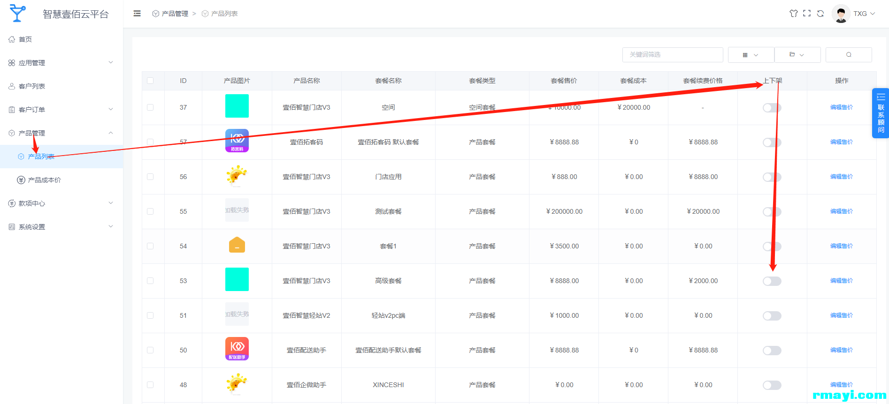Click the 首页 home icon

(x=12, y=39)
